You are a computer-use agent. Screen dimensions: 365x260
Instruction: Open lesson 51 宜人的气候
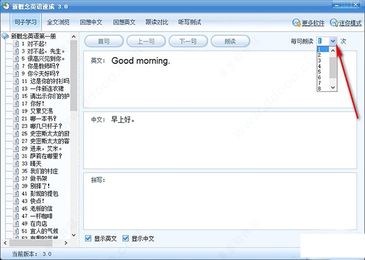coord(40,231)
